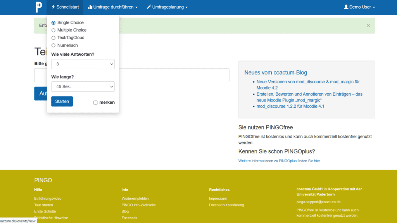This screenshot has height=223, width=397.
Task: Click the Starten button
Action: coord(62,101)
